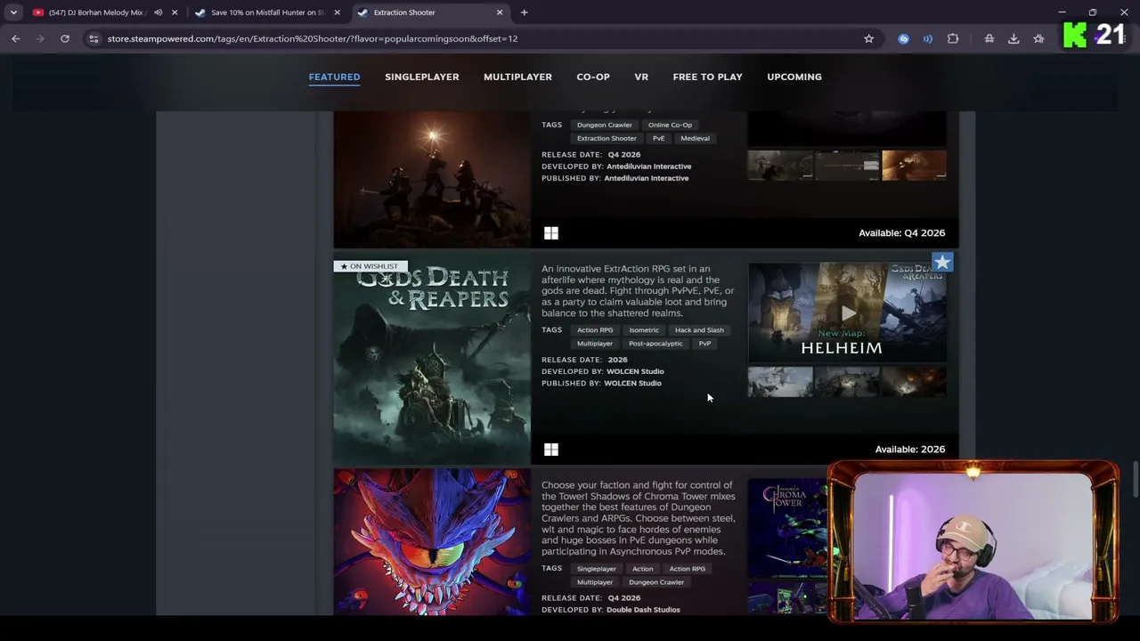The image size is (1140, 641).
Task: Open publisher link WOLCEN Studio
Action: click(632, 383)
